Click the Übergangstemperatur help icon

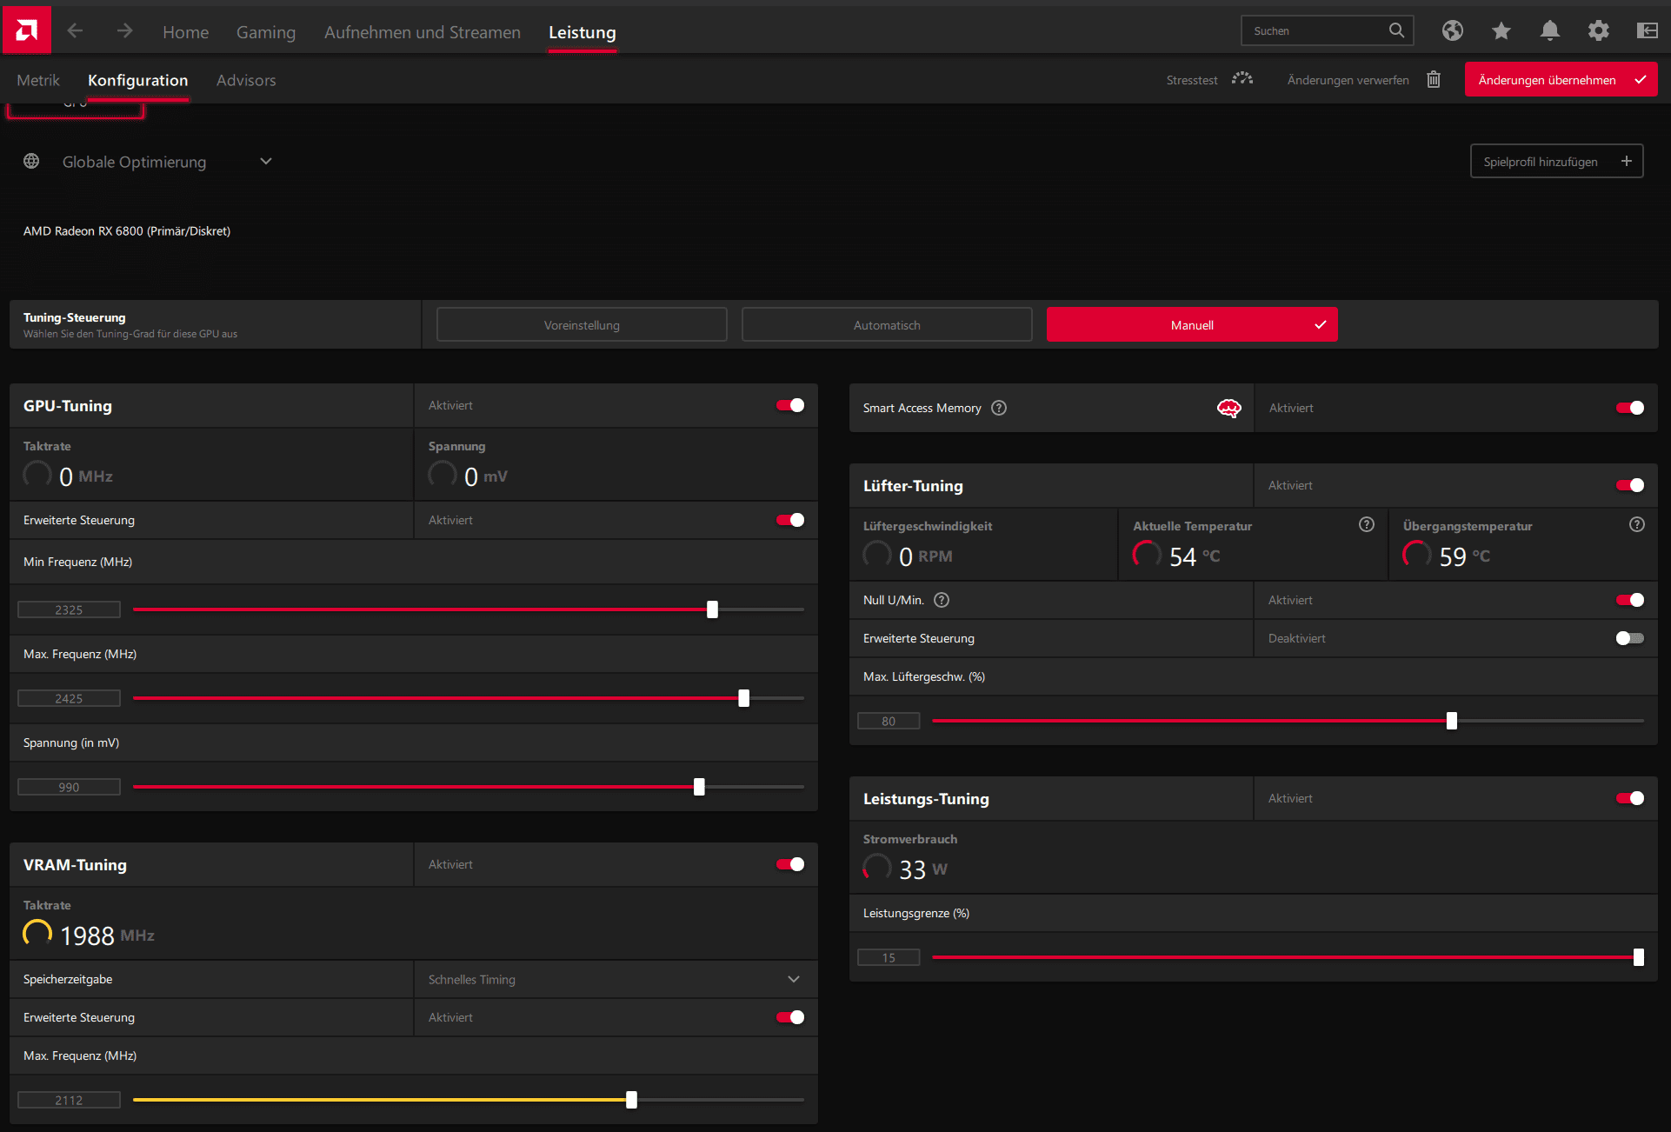1637,524
